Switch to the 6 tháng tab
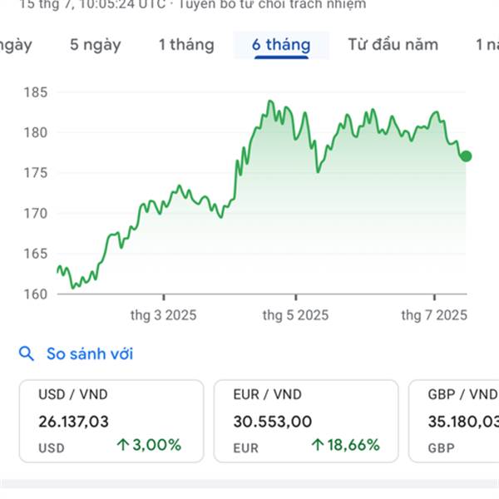 pos(281,45)
